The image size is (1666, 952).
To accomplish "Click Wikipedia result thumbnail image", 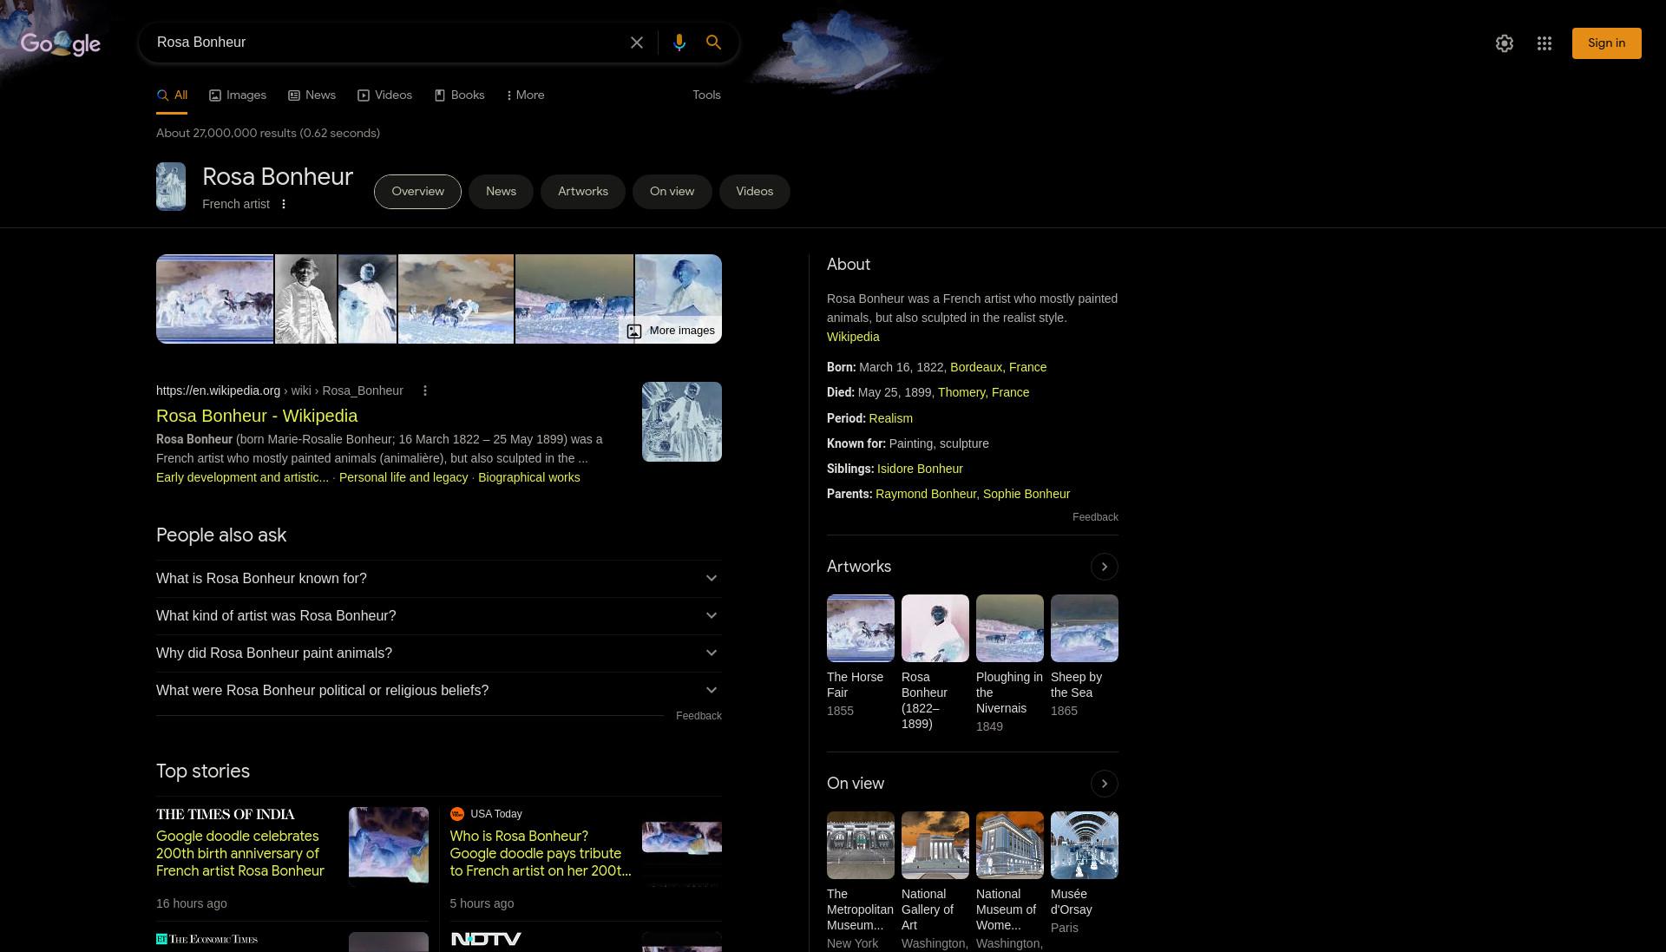I will tap(682, 422).
